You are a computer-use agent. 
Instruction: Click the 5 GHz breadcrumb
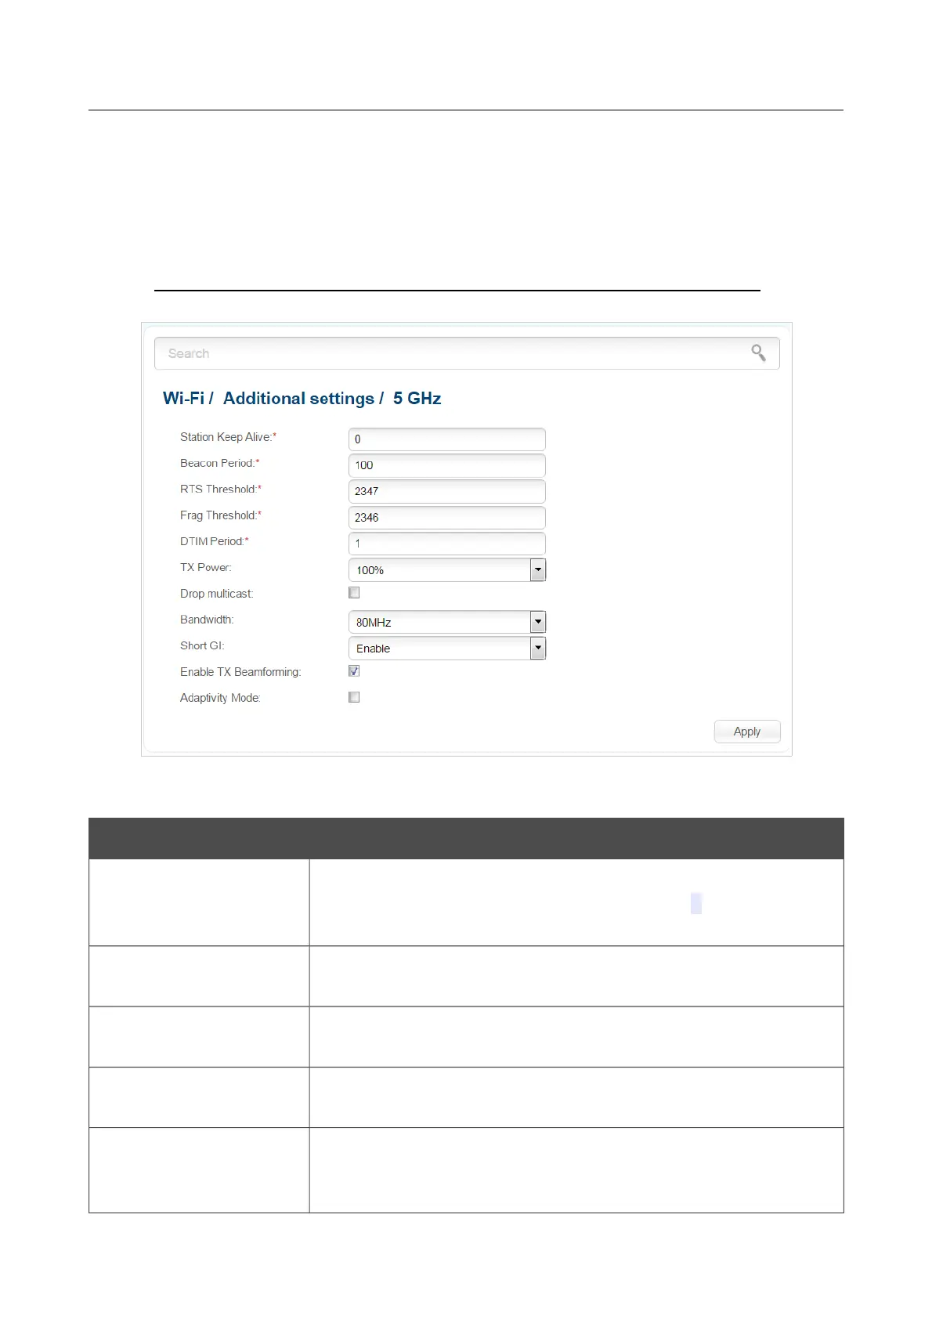tap(417, 398)
